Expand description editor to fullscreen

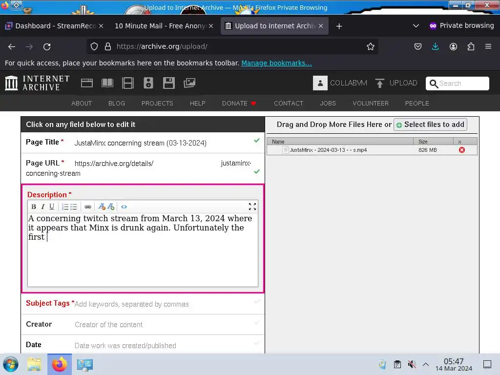(252, 207)
